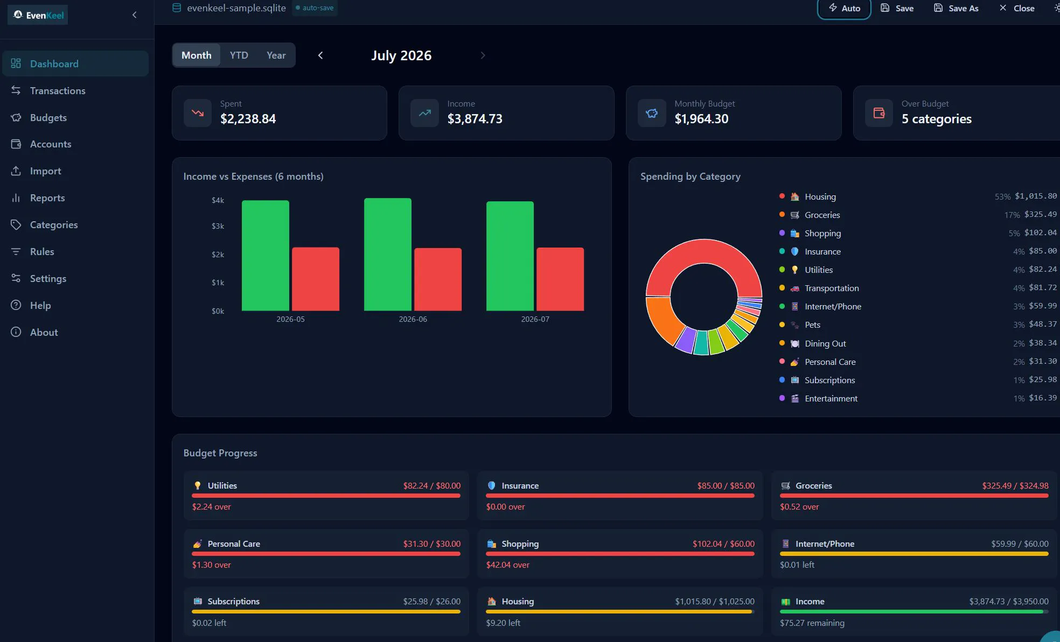The image size is (1060, 642).
Task: Click the Subscriptions legend TV icon
Action: pos(794,380)
